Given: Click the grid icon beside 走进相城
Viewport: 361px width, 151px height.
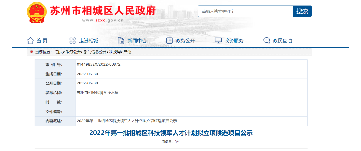Looking at the screenshot, I should coord(73,40).
